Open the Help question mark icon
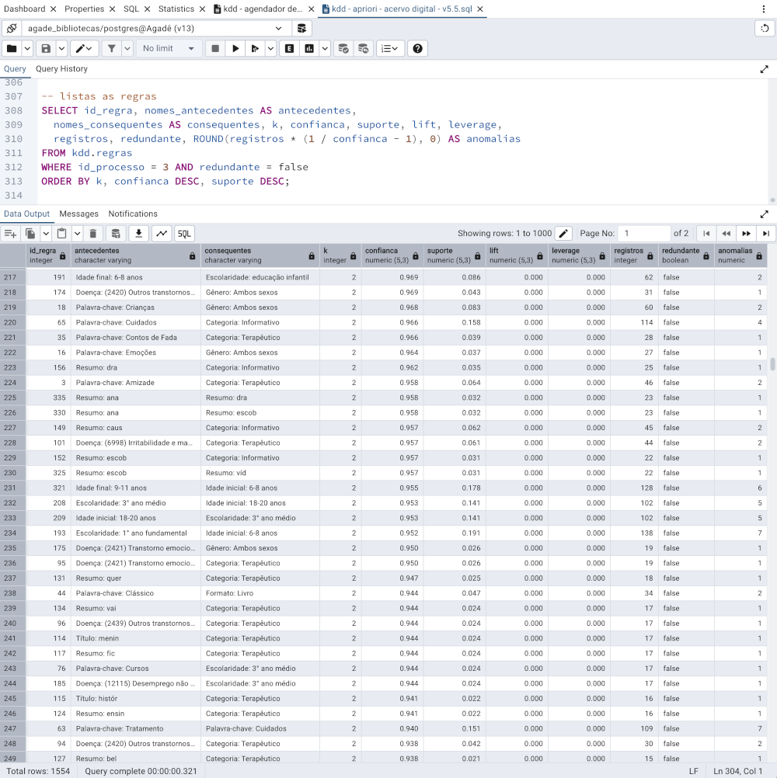The height and width of the screenshot is (778, 777). 417,48
